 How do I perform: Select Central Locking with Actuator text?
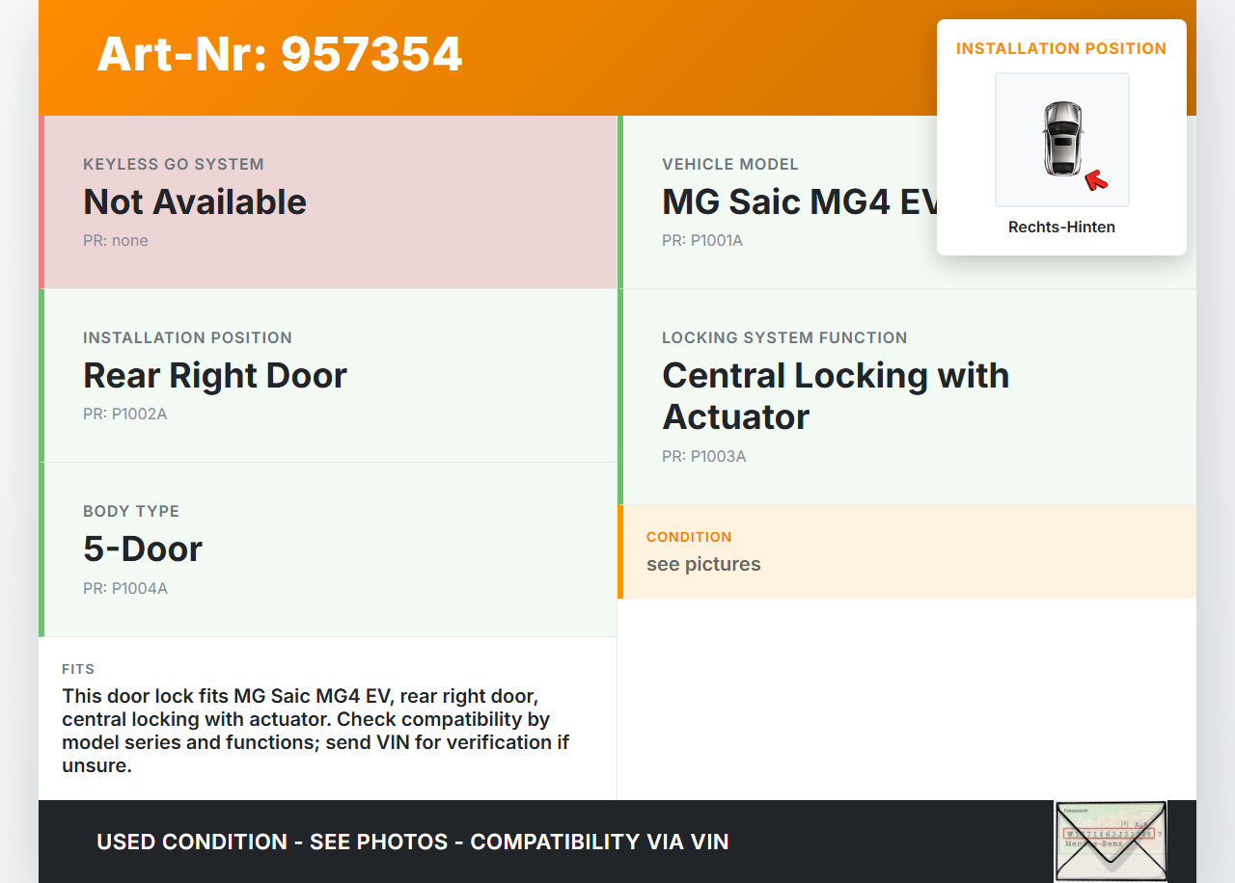click(836, 396)
